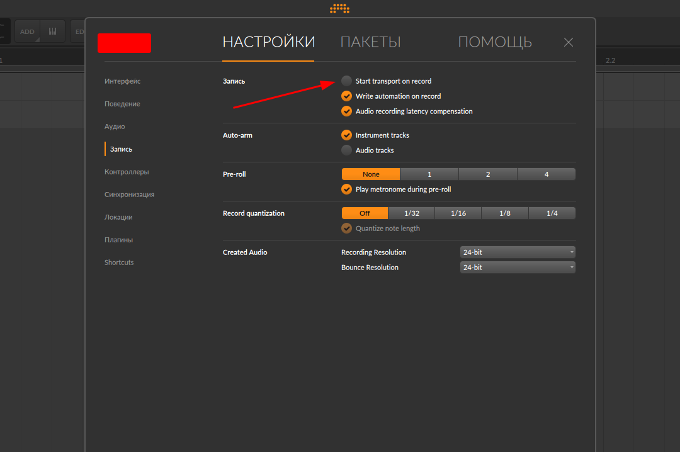Image resolution: width=680 pixels, height=452 pixels.
Task: Enable Auto-arm for Audio tracks
Action: (346, 150)
